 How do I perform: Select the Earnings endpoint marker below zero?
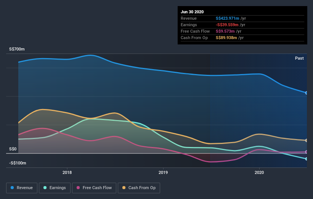306,159
